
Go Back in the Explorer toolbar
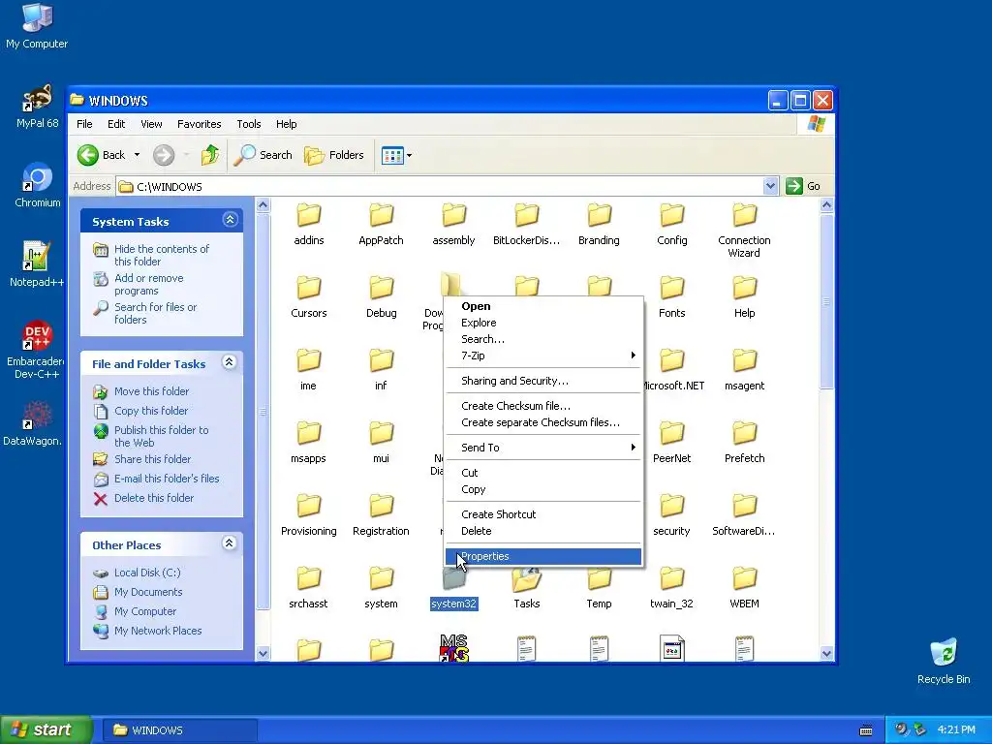click(101, 155)
